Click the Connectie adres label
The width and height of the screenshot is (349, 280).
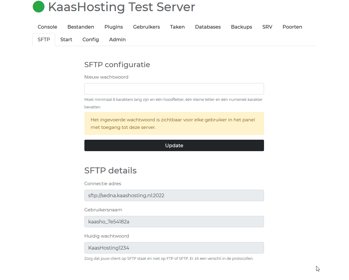click(x=102, y=183)
